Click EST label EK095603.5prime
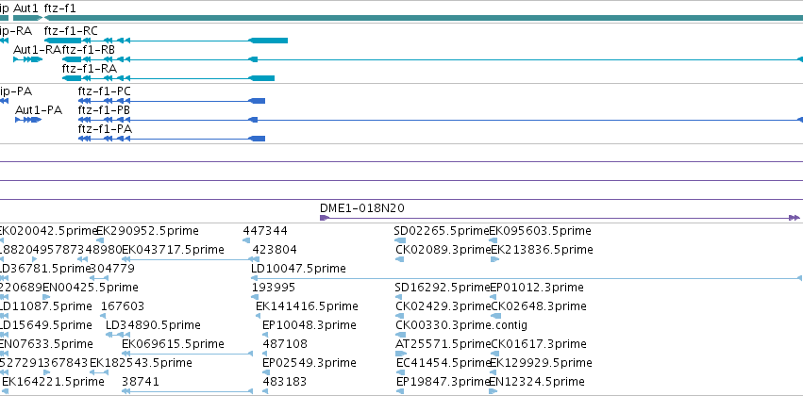803x396 pixels. tap(541, 231)
